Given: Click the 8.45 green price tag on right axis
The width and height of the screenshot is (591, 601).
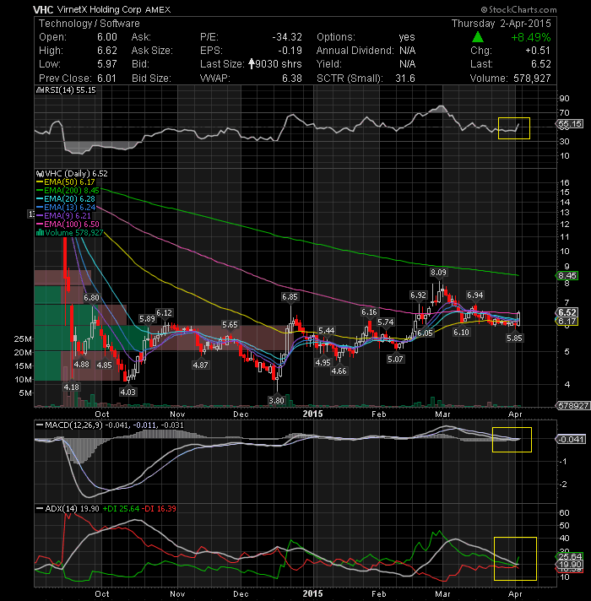Looking at the screenshot, I should (x=567, y=275).
